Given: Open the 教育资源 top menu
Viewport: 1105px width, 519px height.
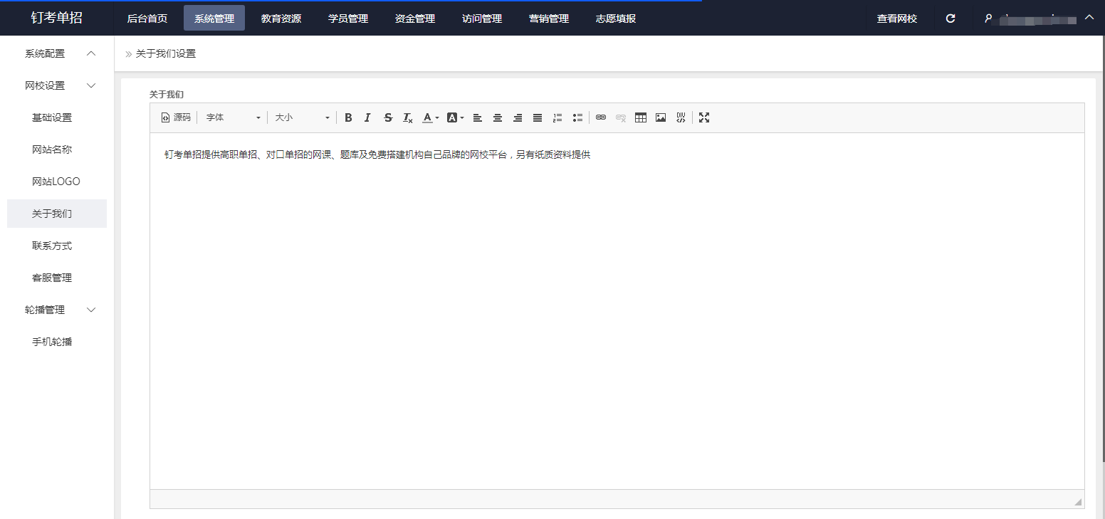Looking at the screenshot, I should click(281, 19).
